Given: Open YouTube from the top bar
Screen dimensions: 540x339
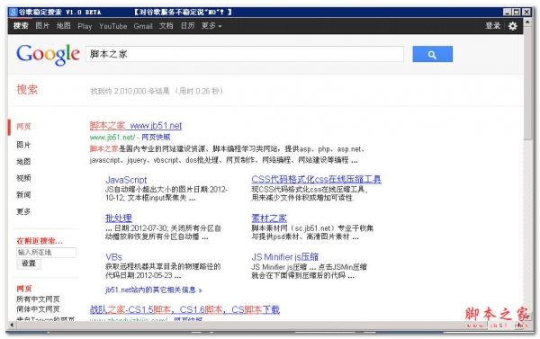Looking at the screenshot, I should click(x=113, y=26).
